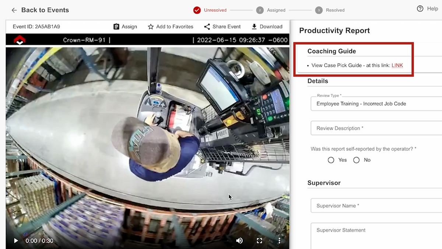Select No for self-reported by operator
Screen dimensions: 442x249
click(x=356, y=160)
